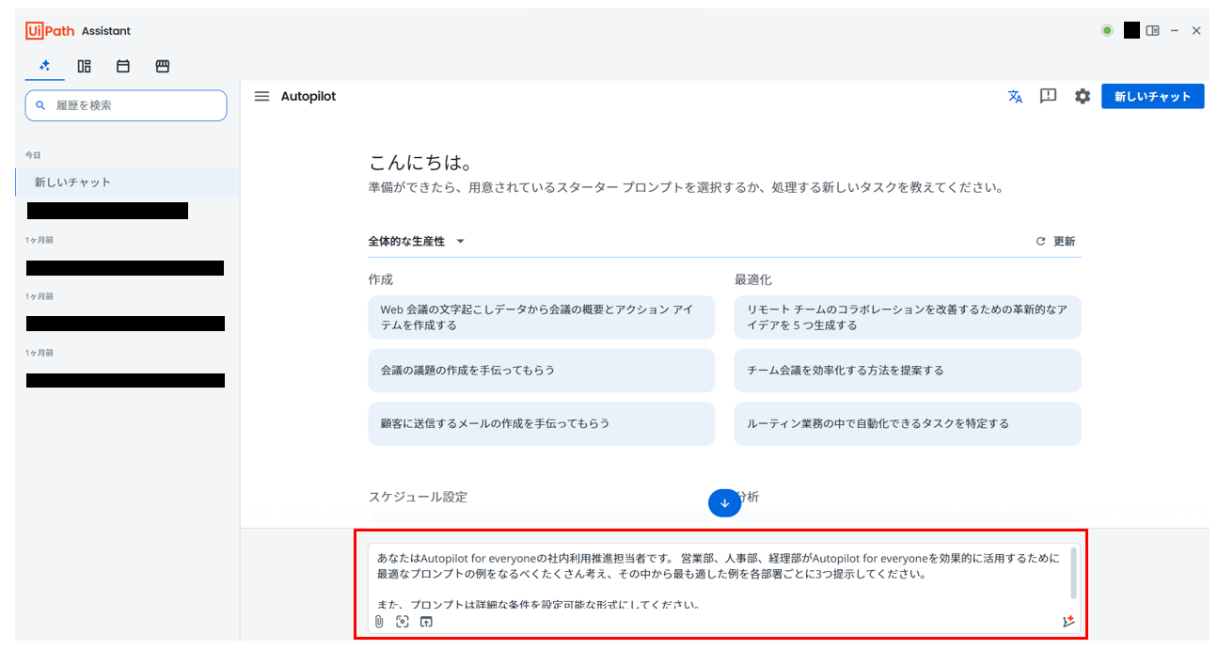
Task: Select the チーム会議を効率化する方法 prompt
Action: 908,371
